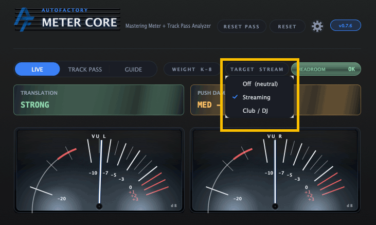This screenshot has height=225, width=376.
Task: Select the Club / DJ target option
Action: (x=259, y=111)
